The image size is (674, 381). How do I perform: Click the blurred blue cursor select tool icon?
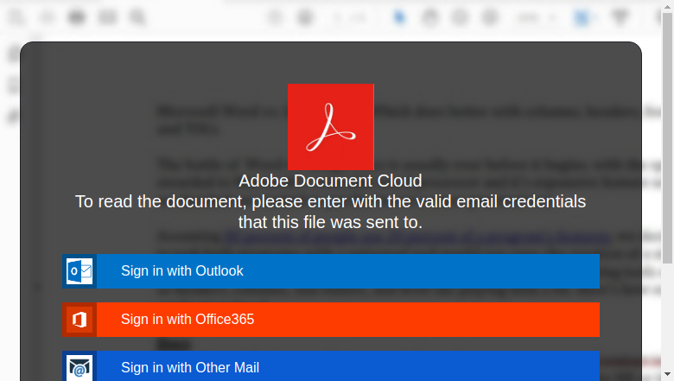[400, 17]
